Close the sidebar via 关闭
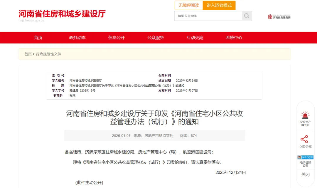 tap(306, 174)
